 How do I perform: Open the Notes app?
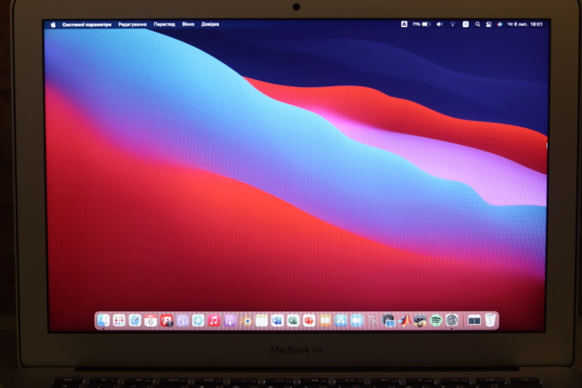pyautogui.click(x=261, y=320)
